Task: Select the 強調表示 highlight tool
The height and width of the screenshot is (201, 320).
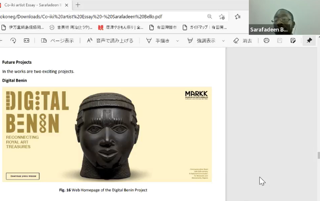Action: [x=202, y=41]
